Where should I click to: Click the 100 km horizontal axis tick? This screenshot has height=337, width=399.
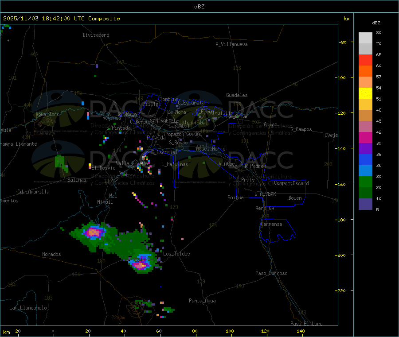point(230,331)
